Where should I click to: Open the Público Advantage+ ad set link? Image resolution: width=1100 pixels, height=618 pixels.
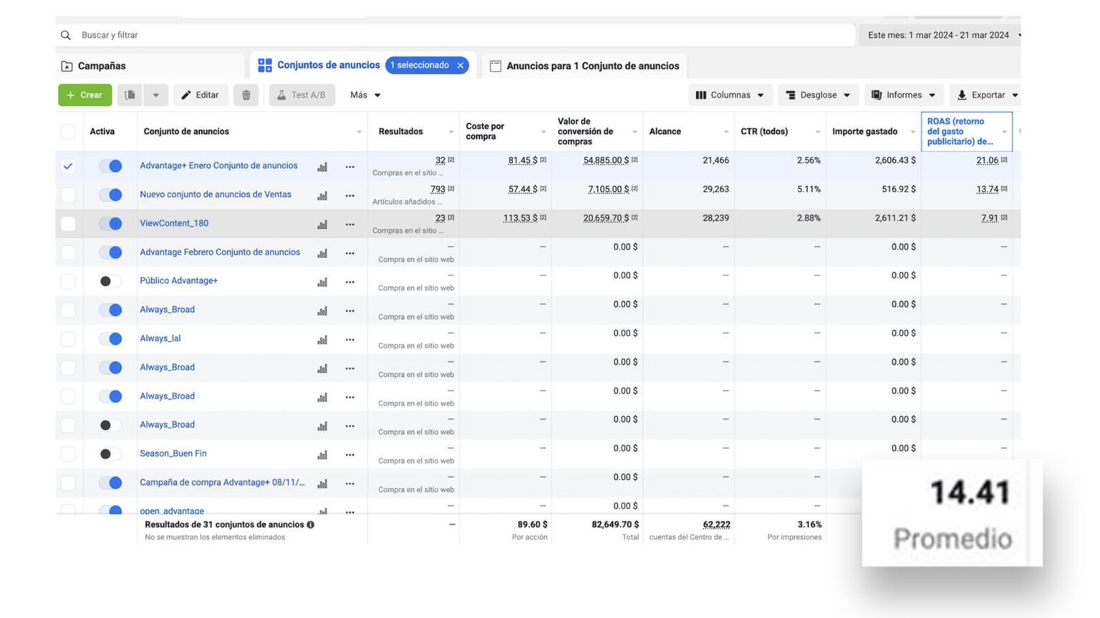click(178, 280)
